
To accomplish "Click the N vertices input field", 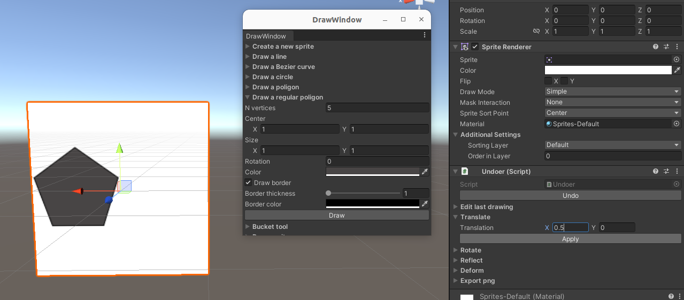I will point(378,108).
